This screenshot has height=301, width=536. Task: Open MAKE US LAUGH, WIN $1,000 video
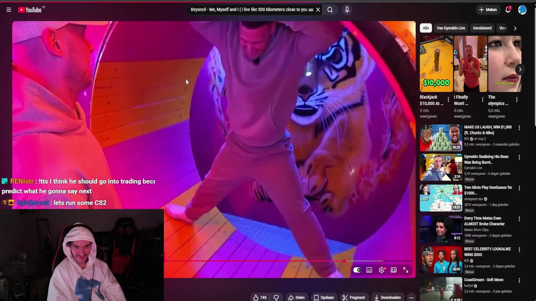pos(487,130)
